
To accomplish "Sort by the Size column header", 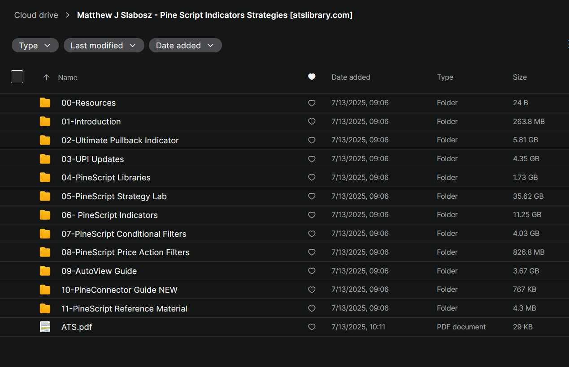I will pos(520,77).
